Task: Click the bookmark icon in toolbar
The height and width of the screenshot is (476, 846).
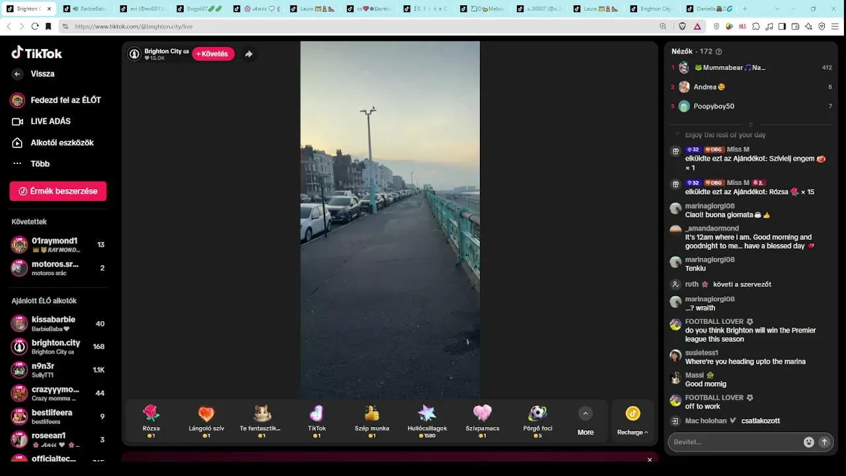Action: pos(48,26)
